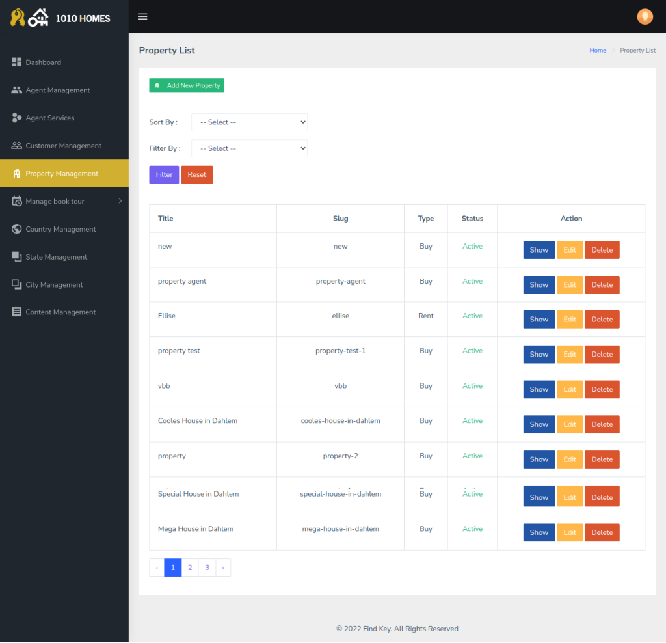This screenshot has height=643, width=666.
Task: Click the City Management icon
Action: coord(17,285)
